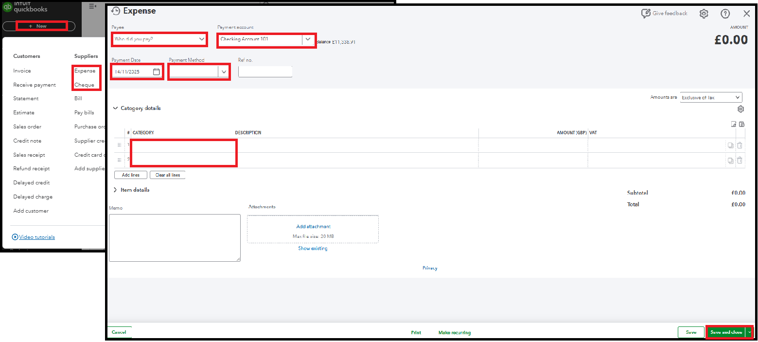
Task: Duplicate line 1 with its copy icon
Action: (x=730, y=145)
